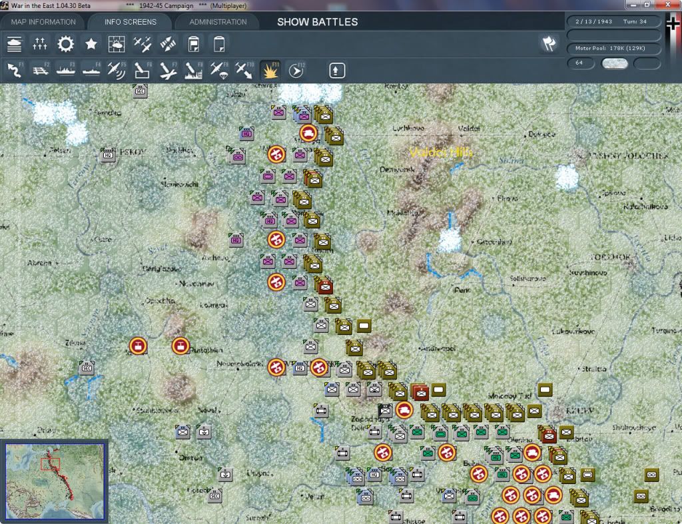682x524 pixels.
Task: Click the value 64 pill
Action: [x=580, y=63]
